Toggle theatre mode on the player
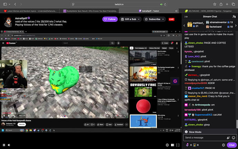The width and height of the screenshot is (238, 149). click(172, 145)
